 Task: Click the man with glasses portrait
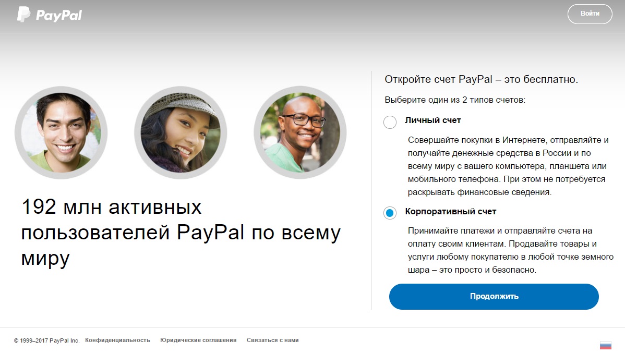coord(300,132)
